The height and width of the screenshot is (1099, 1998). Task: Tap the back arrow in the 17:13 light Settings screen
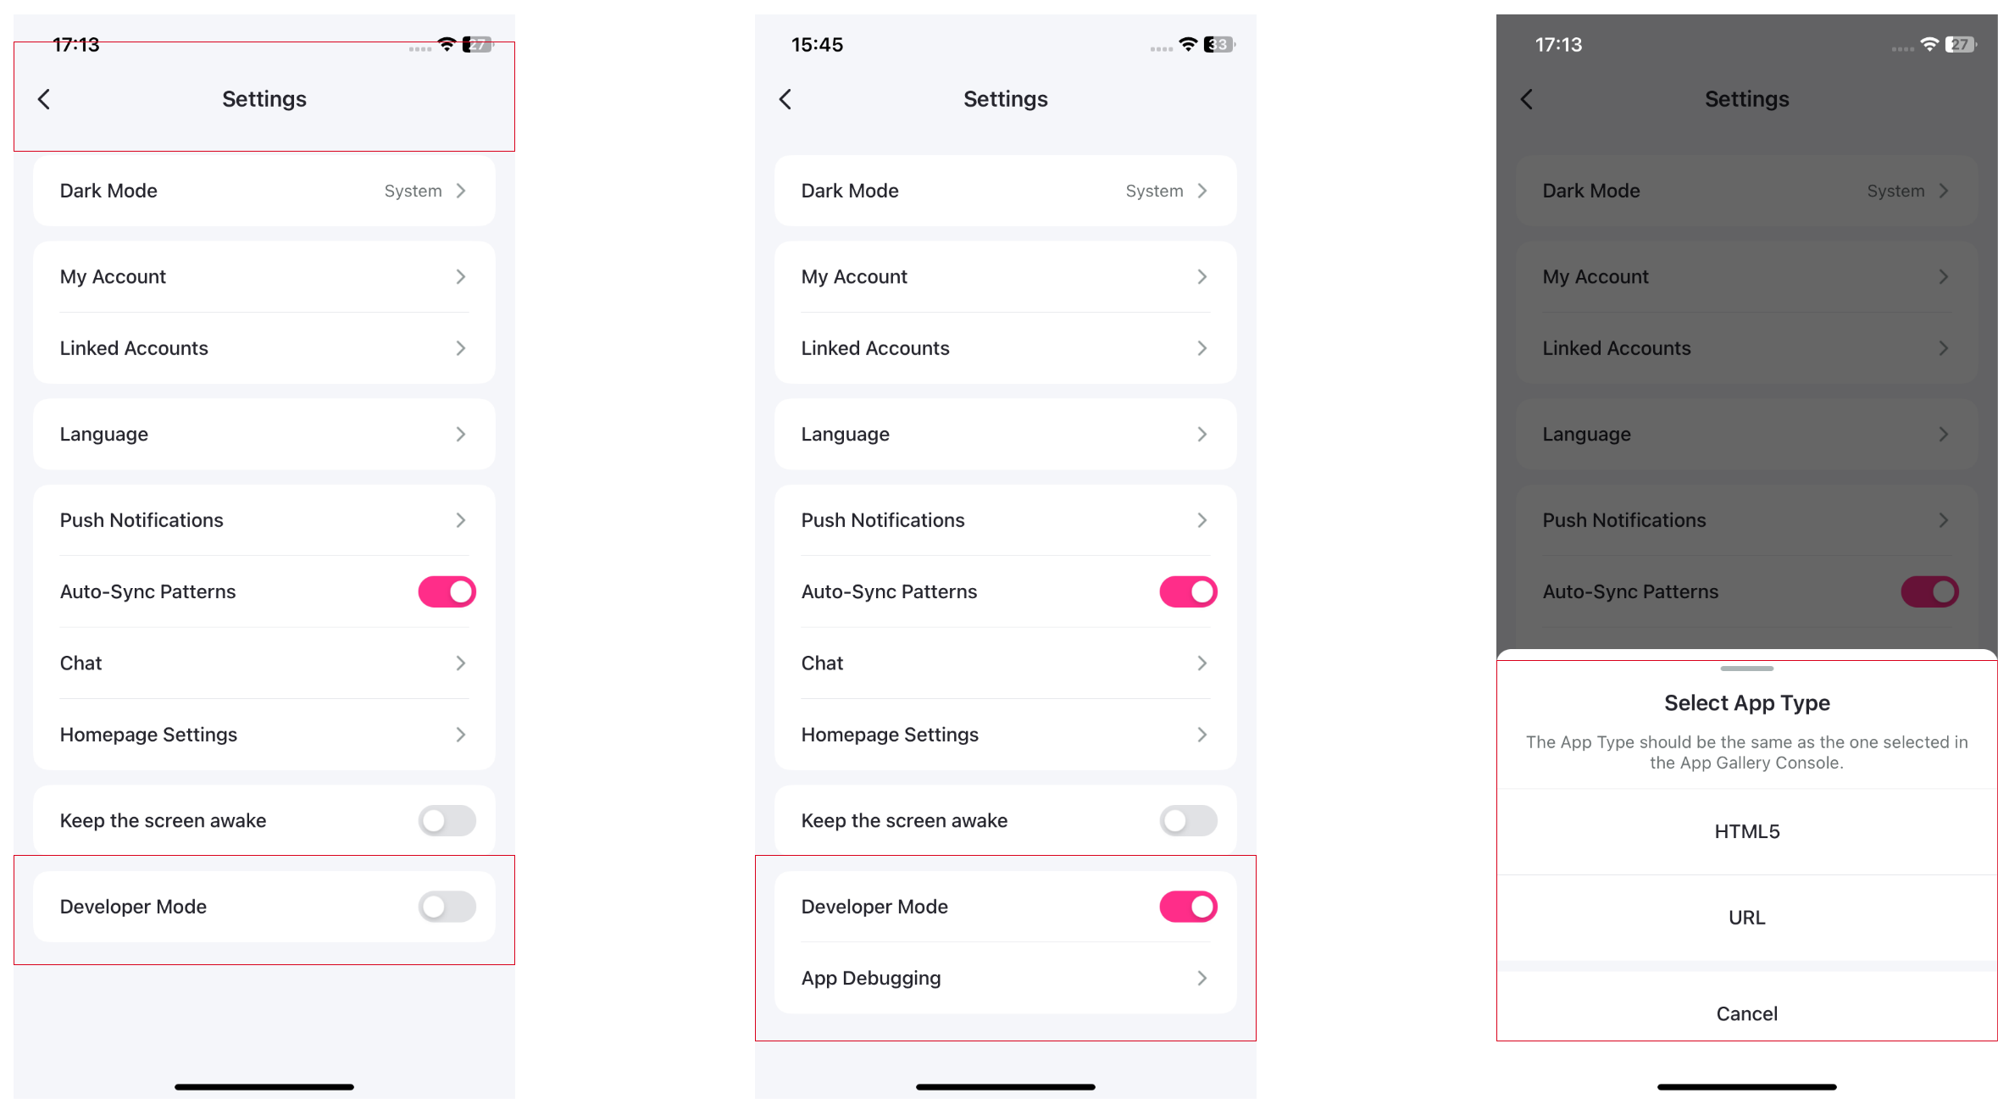(44, 99)
